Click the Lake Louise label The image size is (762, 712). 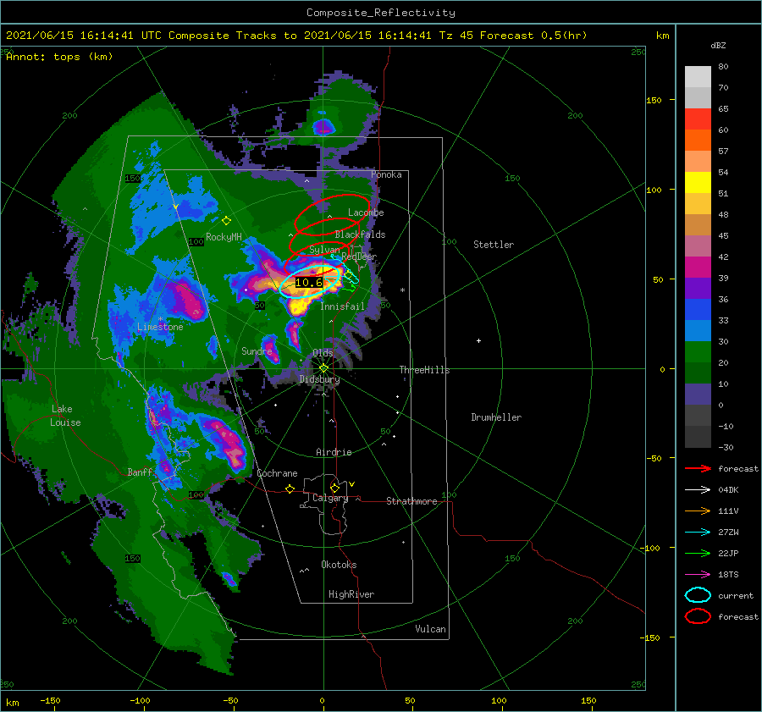[x=65, y=416]
